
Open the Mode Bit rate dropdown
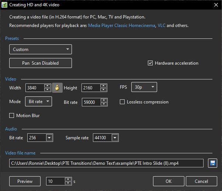pyautogui.click(x=38, y=101)
